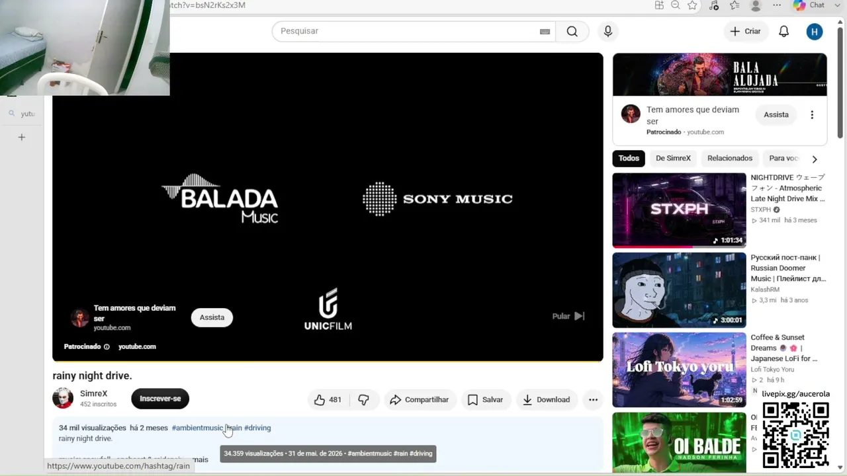Screen dimensions: 847x476
Task: Click the browser sidebar search icon
Action: [12, 114]
